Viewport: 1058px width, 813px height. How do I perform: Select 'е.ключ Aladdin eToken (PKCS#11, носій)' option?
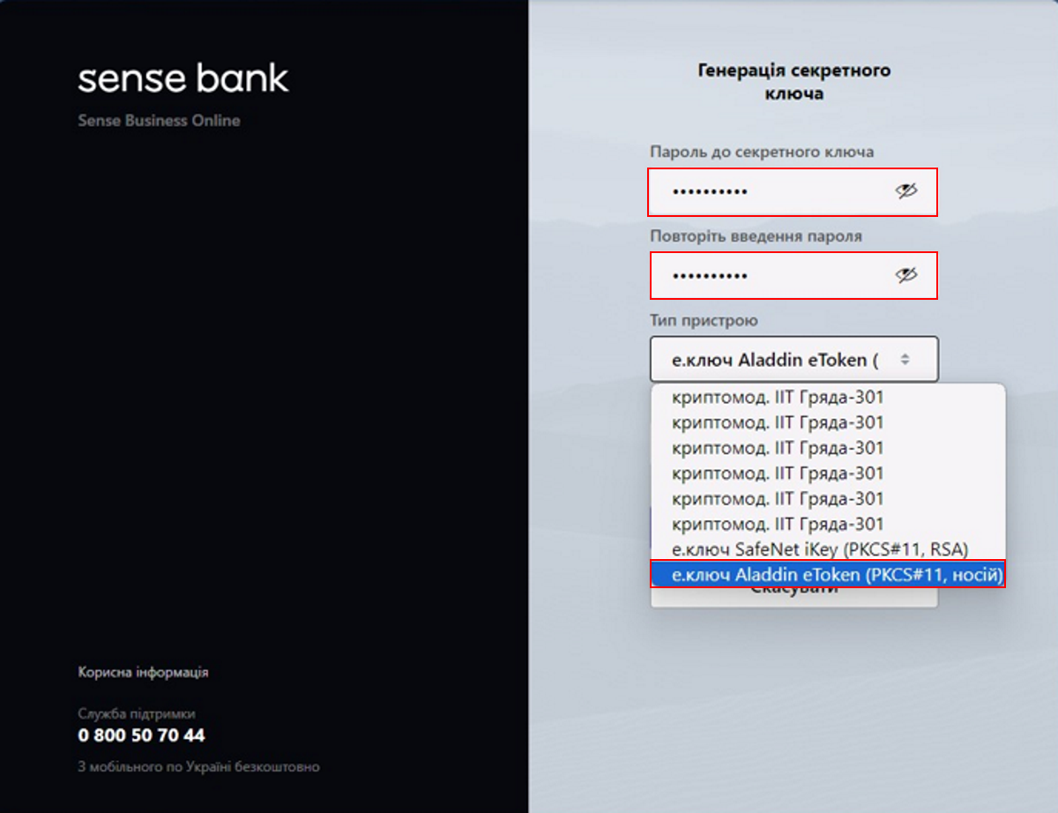828,575
